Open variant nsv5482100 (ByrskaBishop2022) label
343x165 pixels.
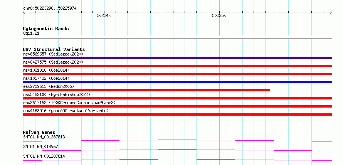tap(57, 94)
